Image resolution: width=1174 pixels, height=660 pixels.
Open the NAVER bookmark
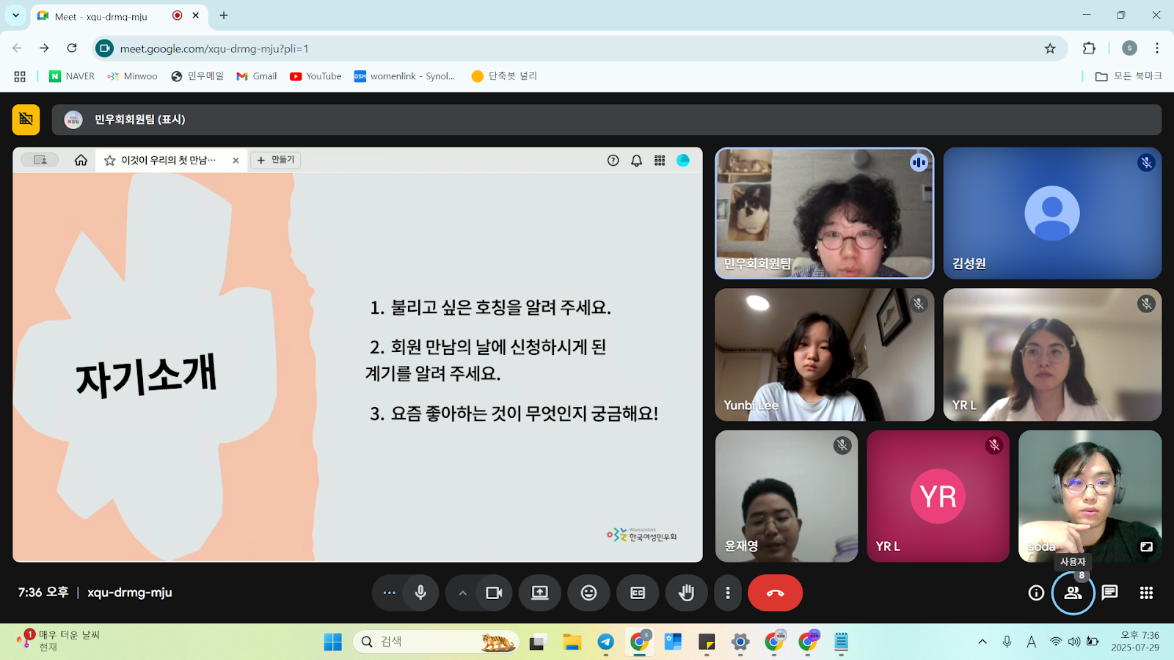point(72,76)
